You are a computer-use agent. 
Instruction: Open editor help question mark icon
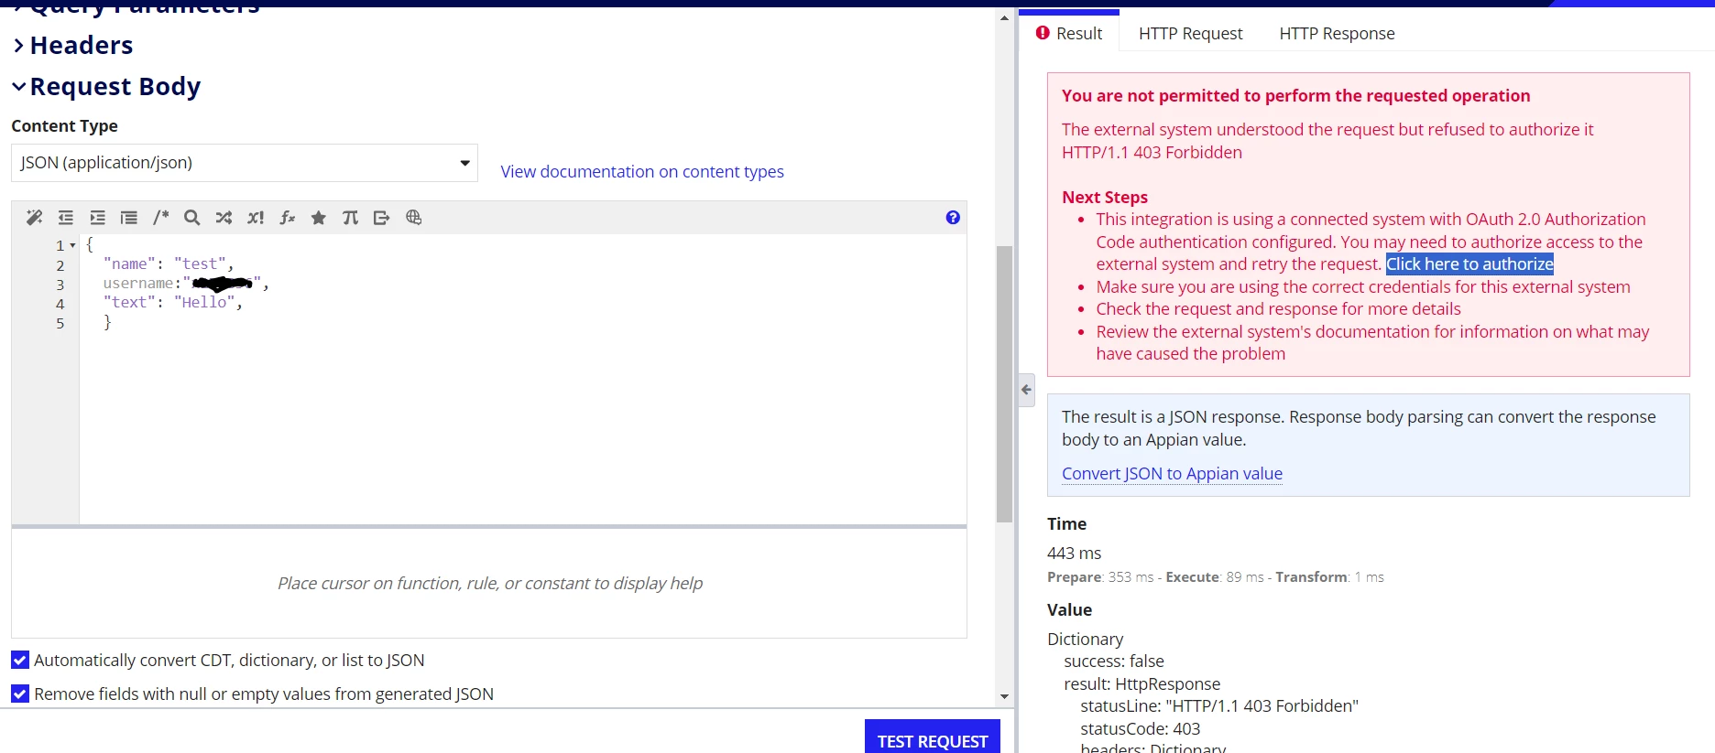coord(953,218)
